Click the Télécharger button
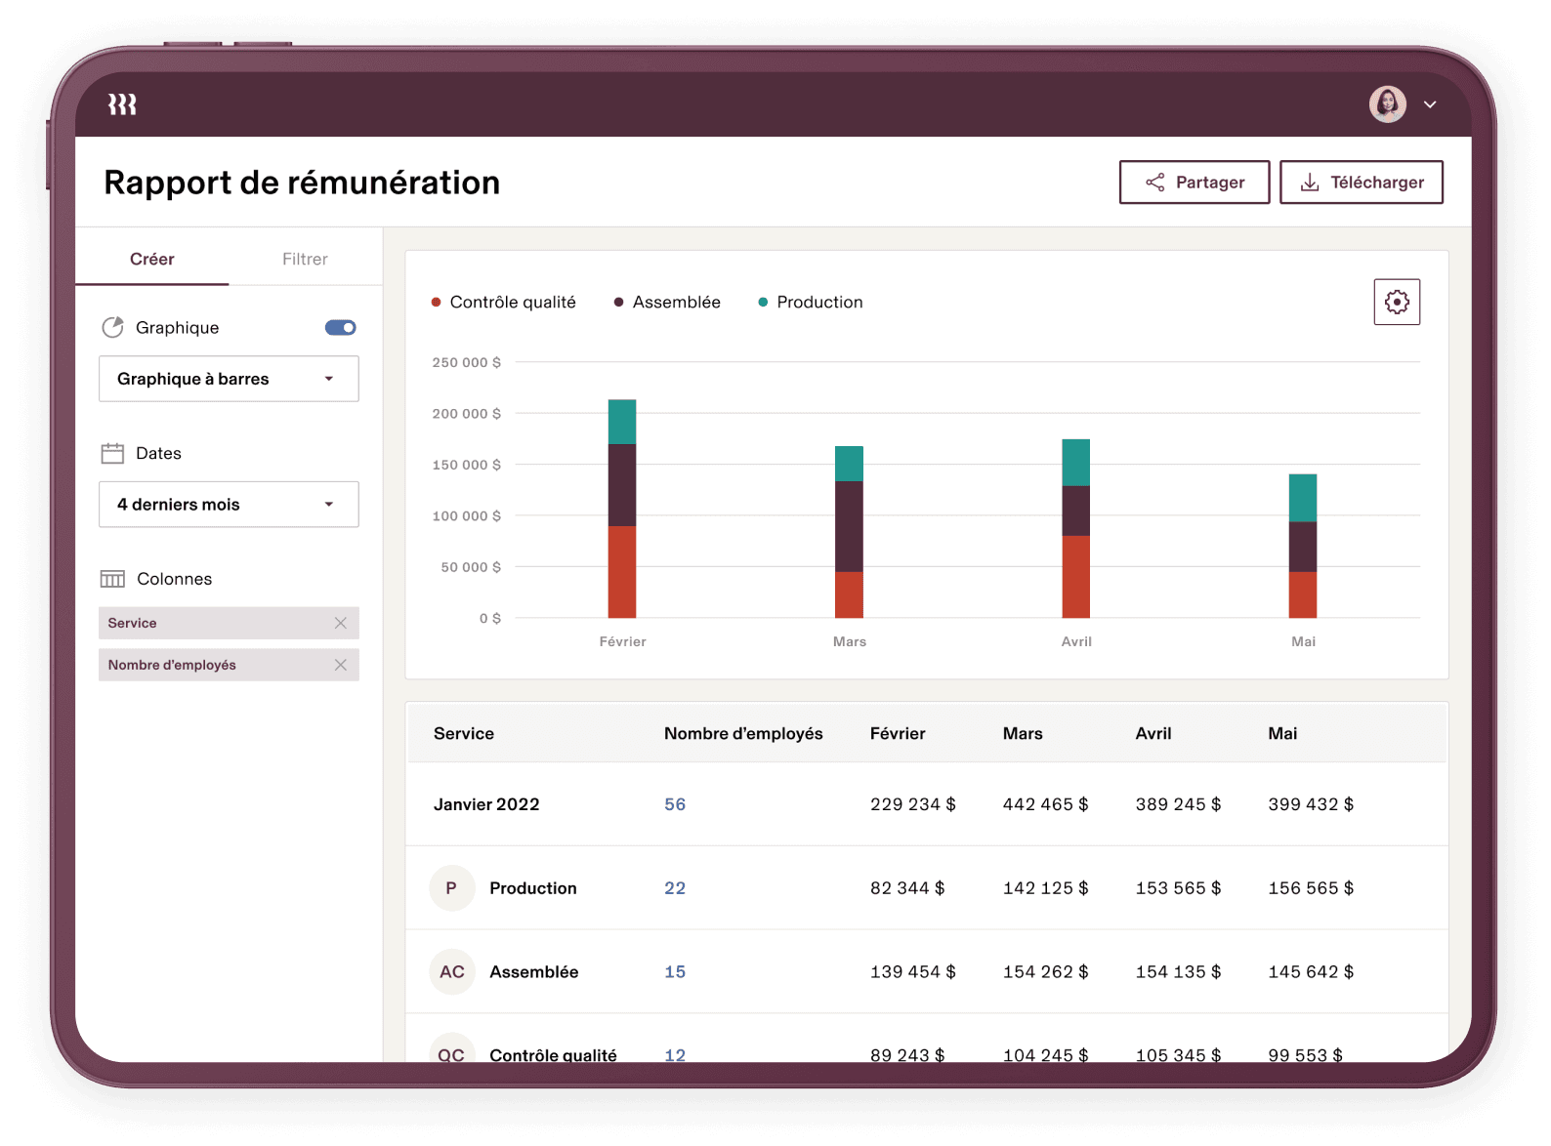 pyautogui.click(x=1362, y=183)
